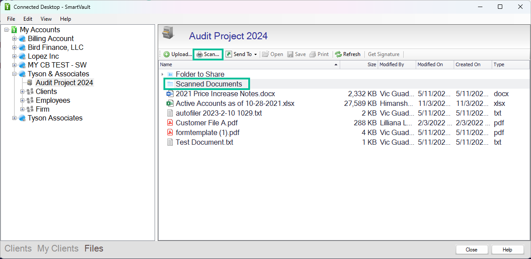This screenshot has width=531, height=259.
Task: Expand the Tyson Associates node
Action: (x=14, y=118)
